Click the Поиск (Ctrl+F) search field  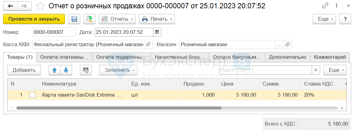(265, 70)
